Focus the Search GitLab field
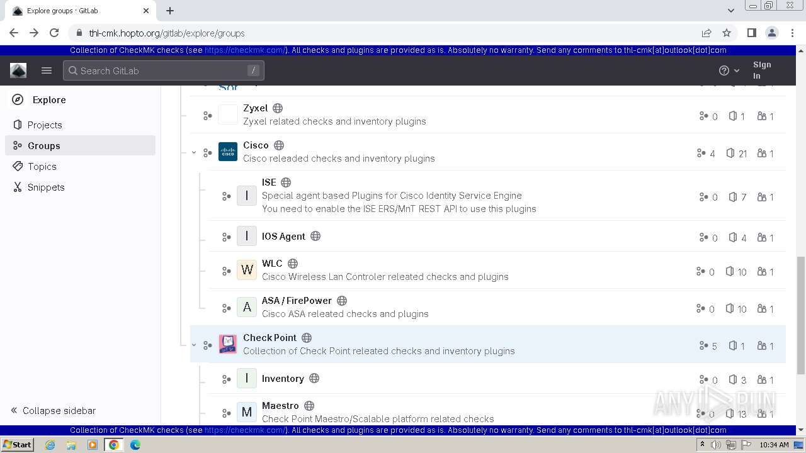 click(164, 70)
